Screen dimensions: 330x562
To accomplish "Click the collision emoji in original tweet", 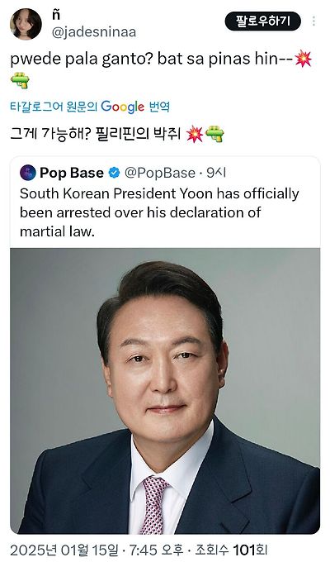I will (x=303, y=60).
